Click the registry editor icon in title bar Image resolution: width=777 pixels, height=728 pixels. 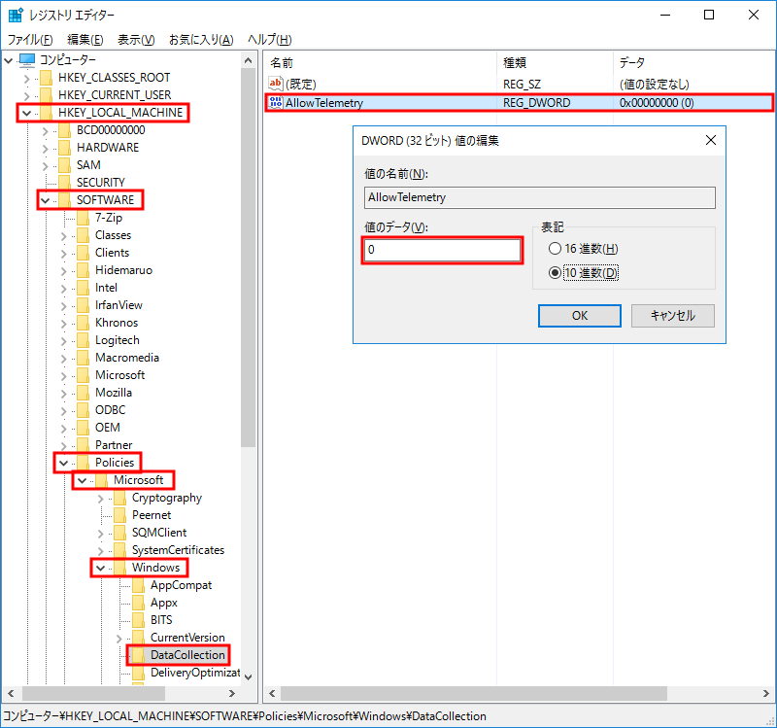[15, 14]
